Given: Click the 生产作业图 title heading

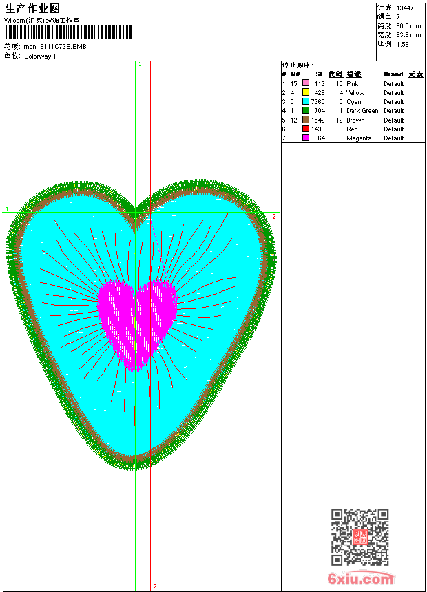Looking at the screenshot, I should pos(32,8).
